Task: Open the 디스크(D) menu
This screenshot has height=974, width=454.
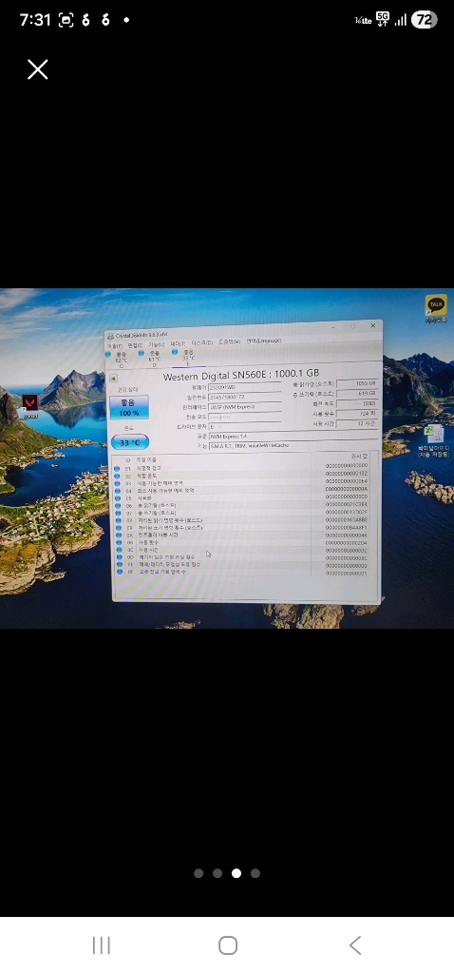Action: (202, 342)
